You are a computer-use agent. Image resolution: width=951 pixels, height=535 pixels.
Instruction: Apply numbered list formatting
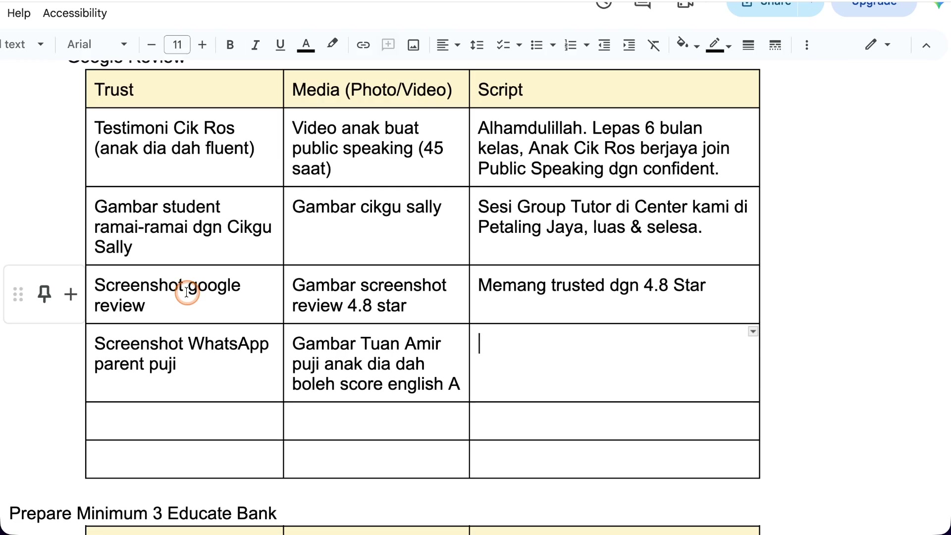click(571, 45)
